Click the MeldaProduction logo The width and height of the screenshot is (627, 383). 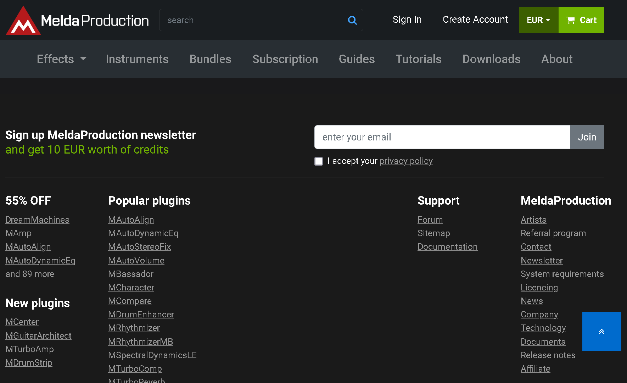(x=77, y=20)
